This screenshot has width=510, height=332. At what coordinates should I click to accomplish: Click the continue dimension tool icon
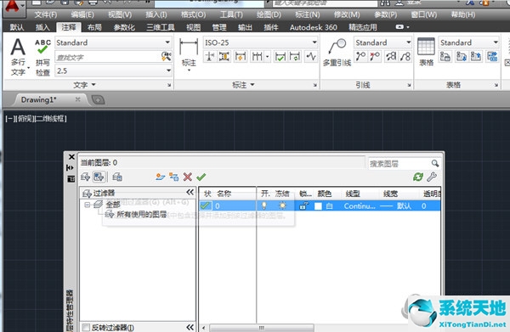pyautogui.click(x=257, y=57)
